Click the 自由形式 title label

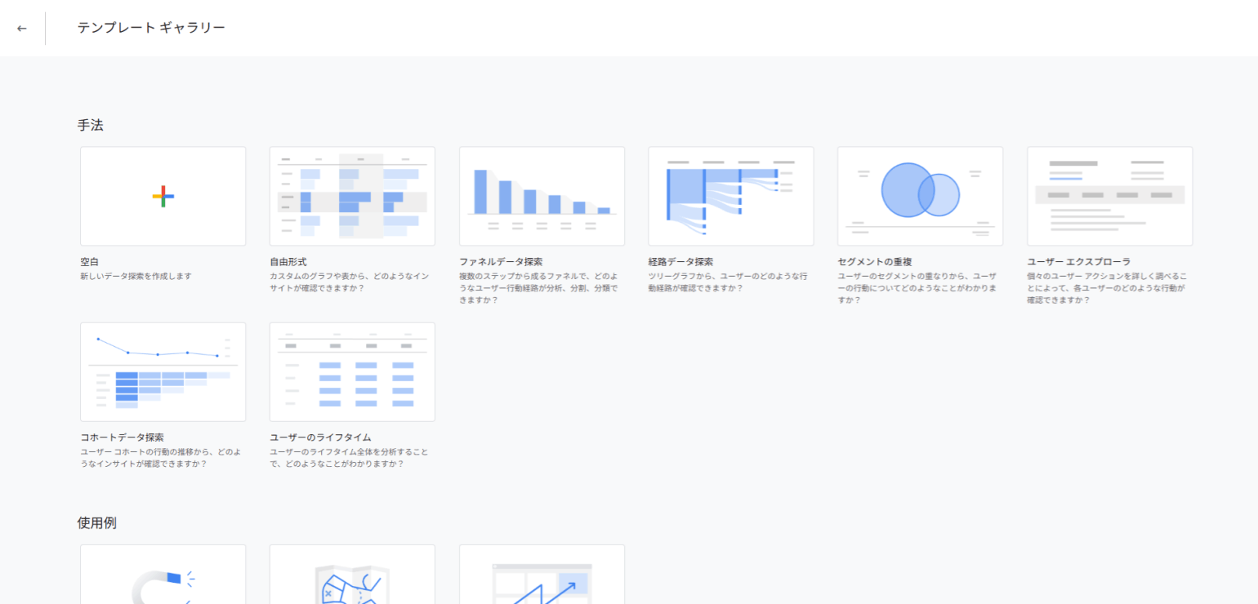point(288,262)
